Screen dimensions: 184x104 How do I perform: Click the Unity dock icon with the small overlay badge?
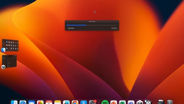148,102
